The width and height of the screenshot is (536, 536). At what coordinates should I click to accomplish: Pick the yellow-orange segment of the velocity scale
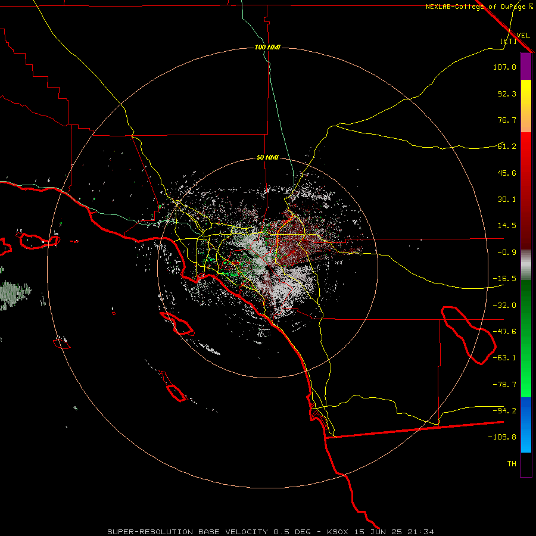[526, 106]
